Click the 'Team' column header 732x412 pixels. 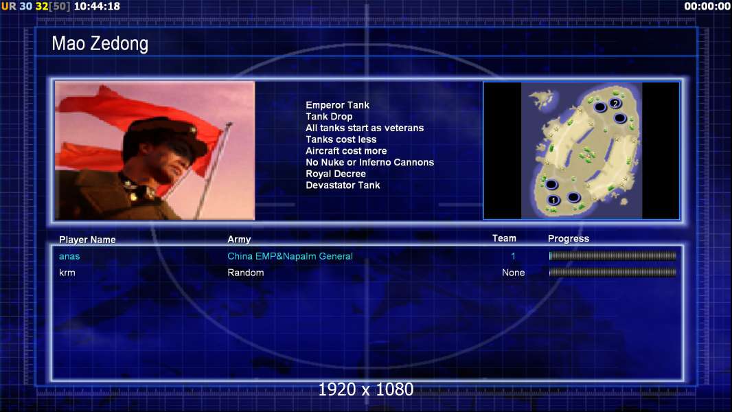(504, 238)
